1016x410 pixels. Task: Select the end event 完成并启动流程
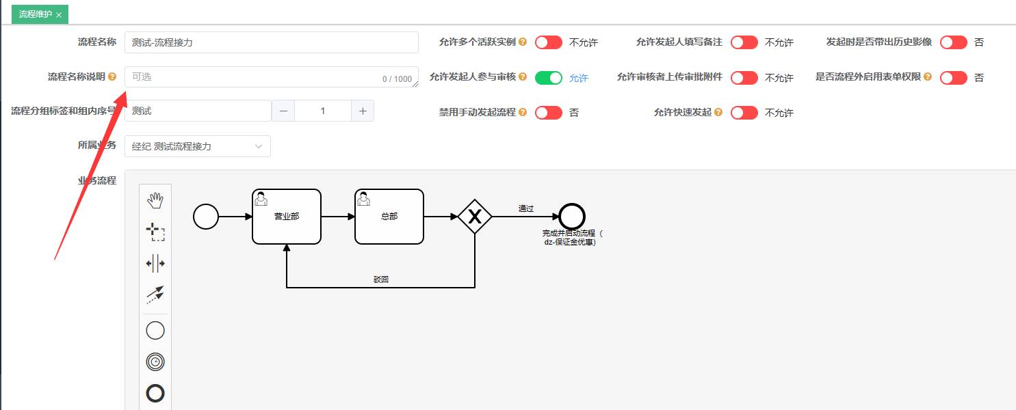572,217
